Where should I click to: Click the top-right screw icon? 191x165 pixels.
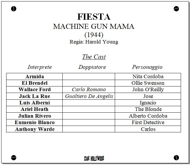(x=176, y=9)
